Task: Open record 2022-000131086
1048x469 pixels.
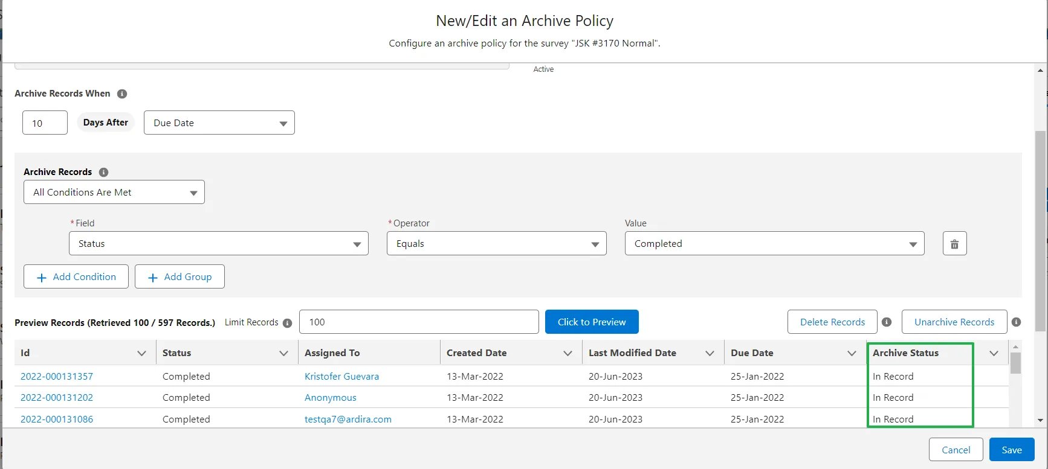Action: [57, 419]
